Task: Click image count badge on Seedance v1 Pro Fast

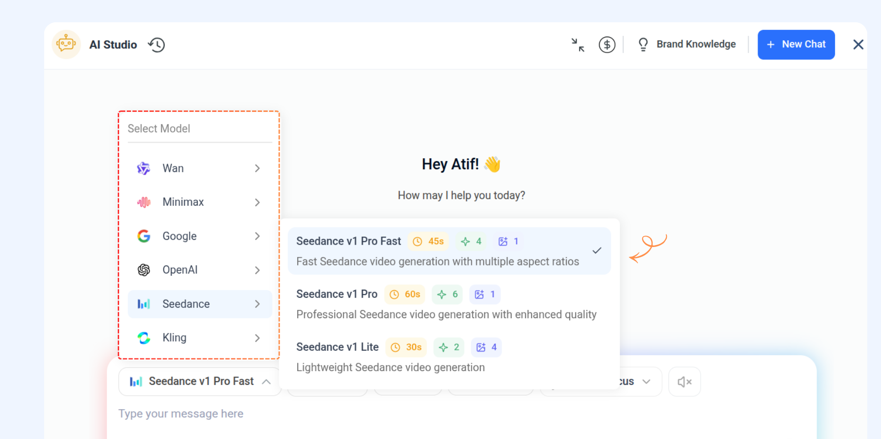Action: [x=508, y=241]
